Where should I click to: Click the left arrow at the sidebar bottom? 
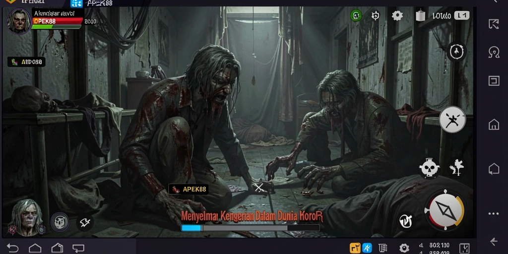click(x=494, y=242)
